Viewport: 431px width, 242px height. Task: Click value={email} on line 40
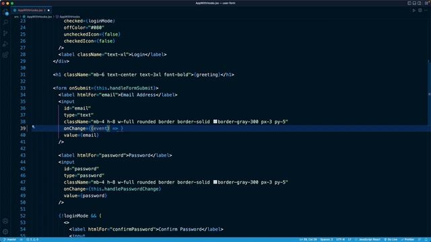pos(81,135)
